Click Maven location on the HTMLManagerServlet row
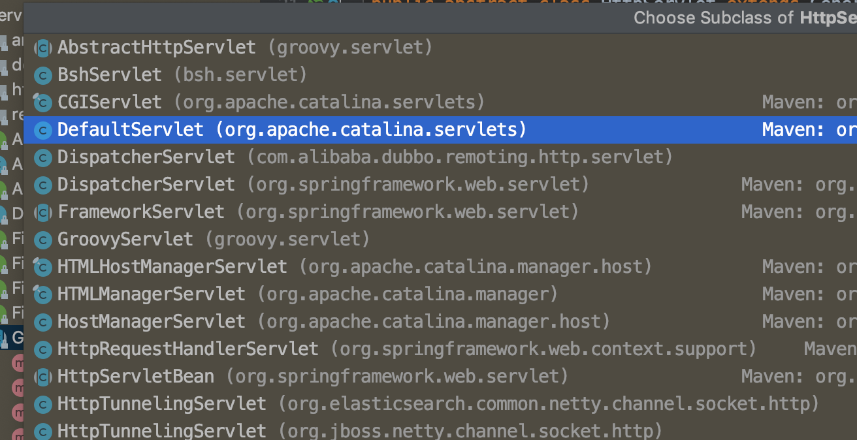This screenshot has height=440, width=857. 809,294
